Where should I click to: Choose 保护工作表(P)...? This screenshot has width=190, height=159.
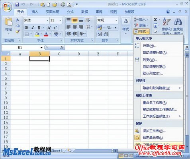158,131
